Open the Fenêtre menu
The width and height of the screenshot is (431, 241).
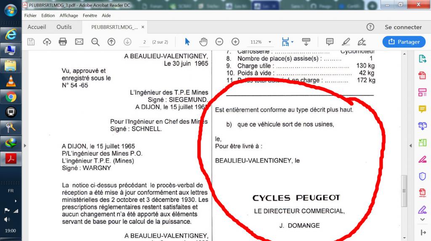pyautogui.click(x=90, y=16)
